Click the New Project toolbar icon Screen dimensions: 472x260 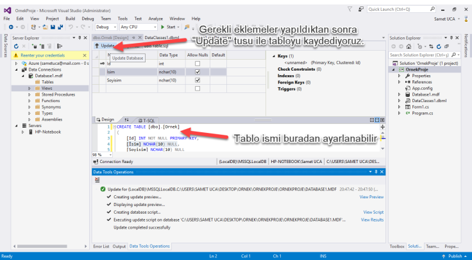click(33, 27)
